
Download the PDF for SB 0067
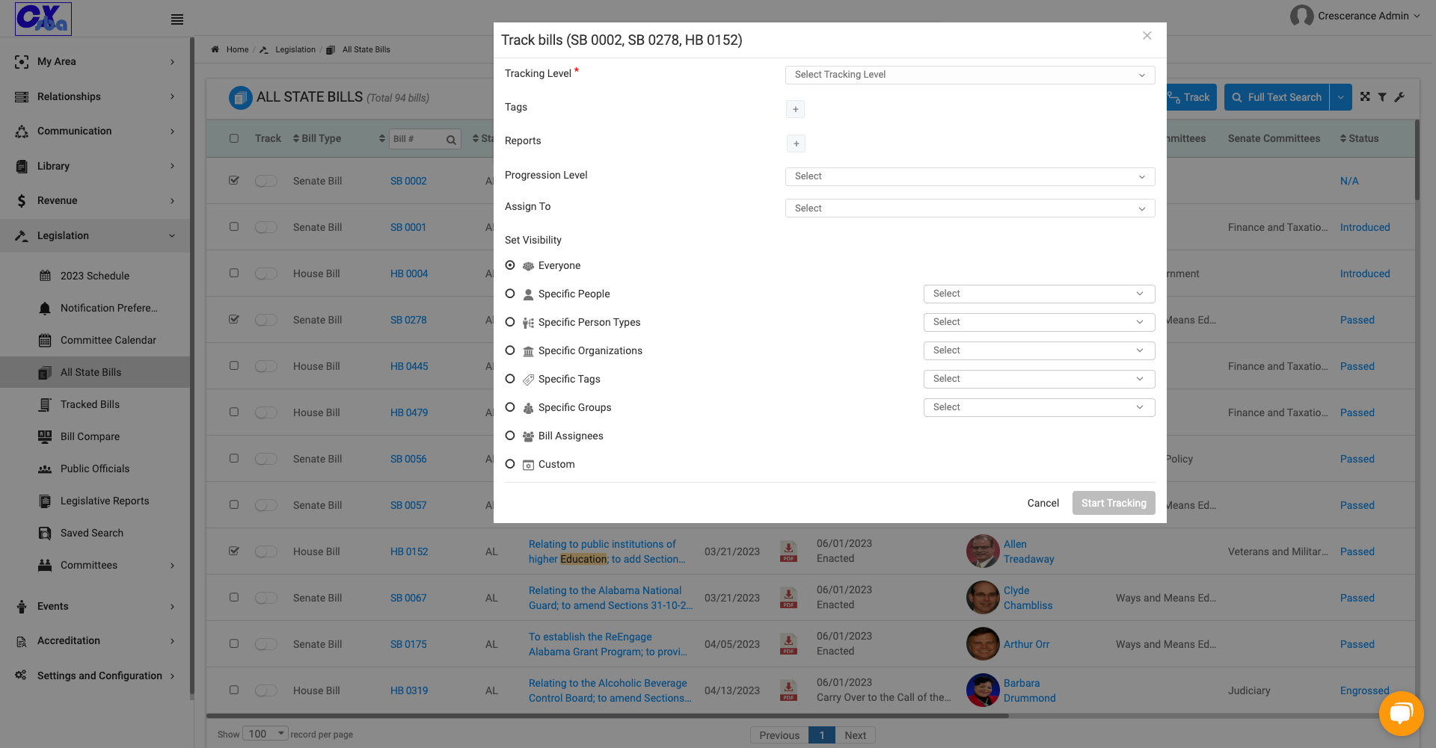[788, 598]
